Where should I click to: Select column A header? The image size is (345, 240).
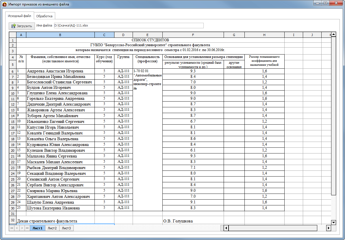pos(21,35)
